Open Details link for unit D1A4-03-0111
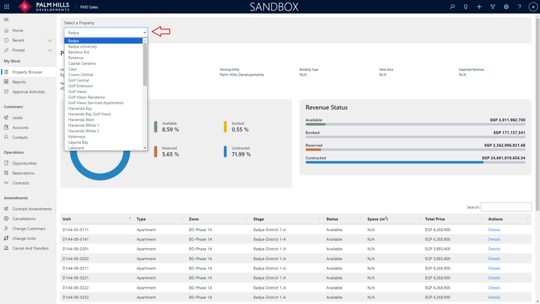540x304 pixels. pyautogui.click(x=494, y=230)
